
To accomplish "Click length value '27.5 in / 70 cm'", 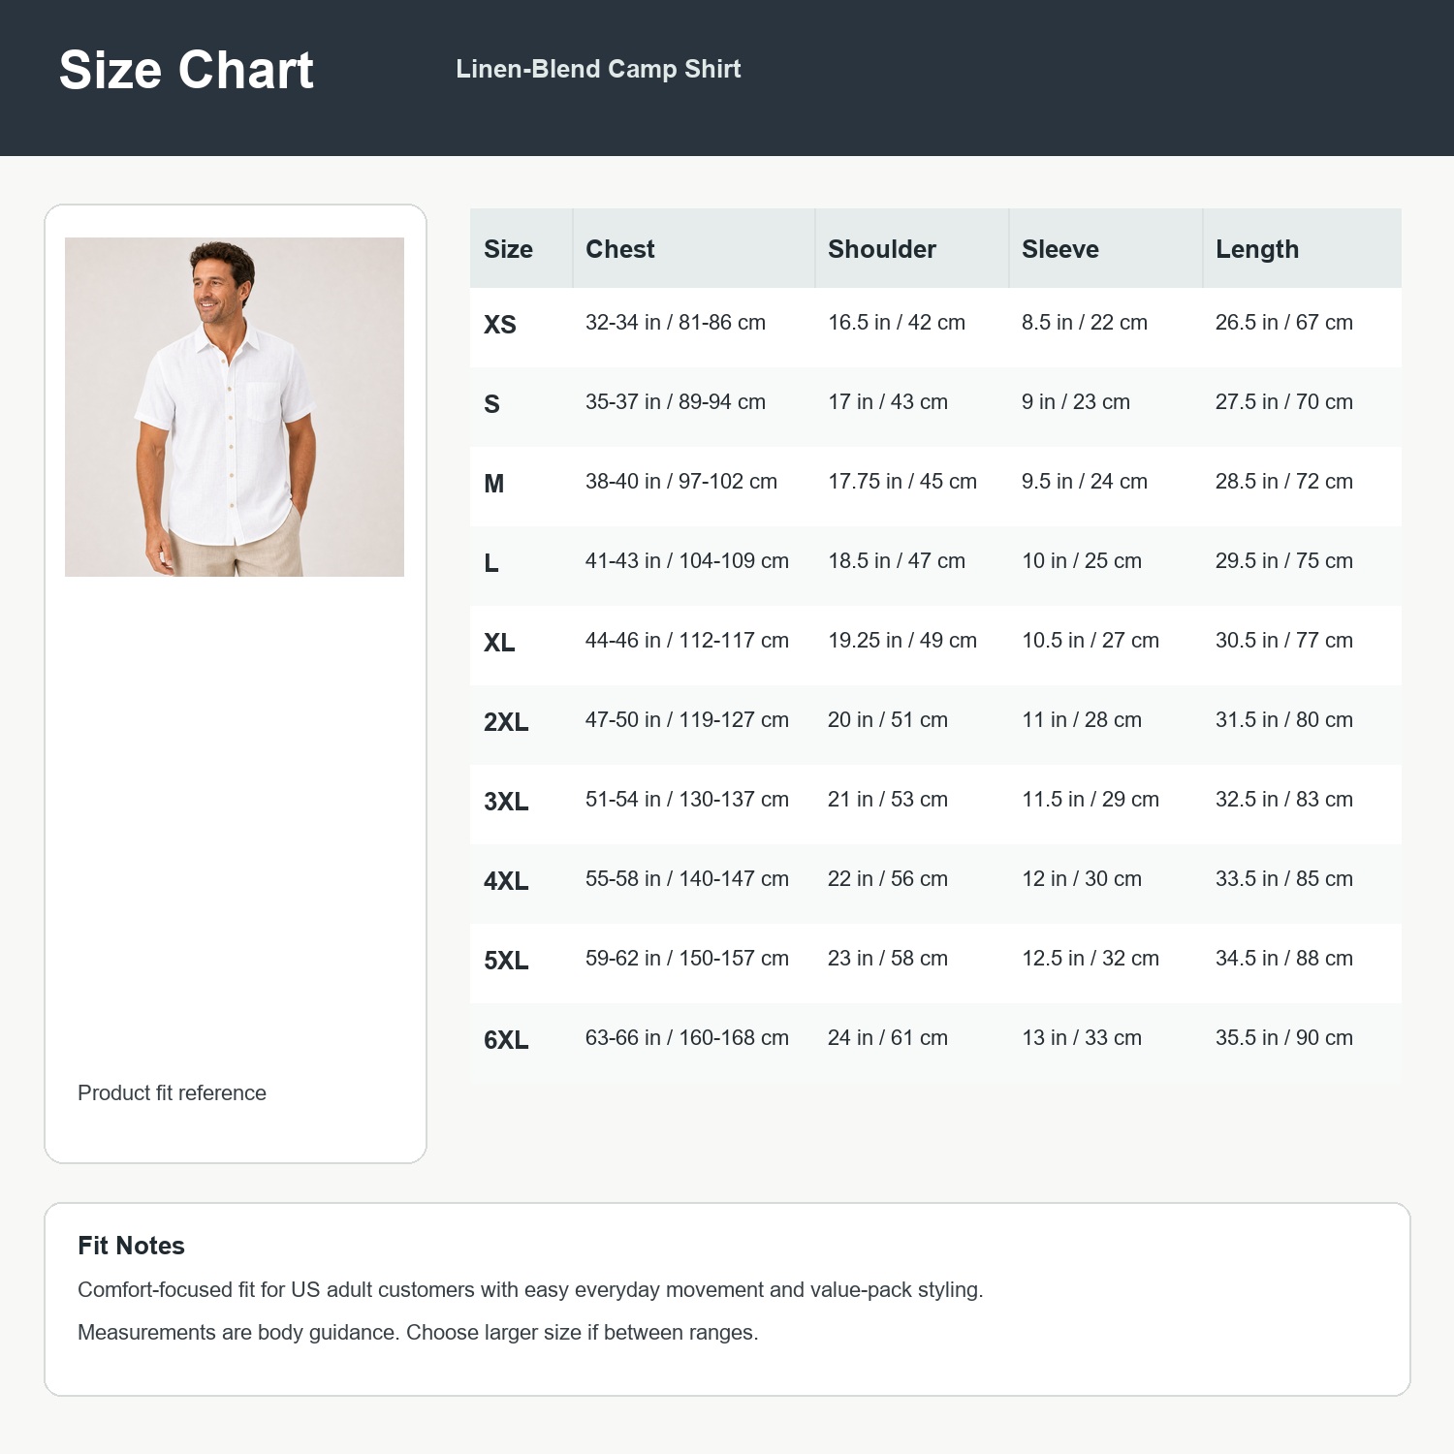I will coord(1284,402).
